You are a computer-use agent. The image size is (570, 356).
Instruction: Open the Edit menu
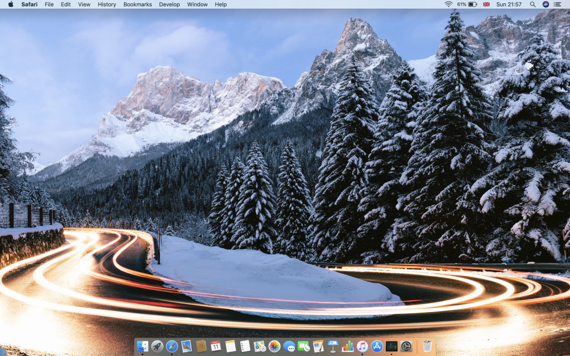coord(66,4)
